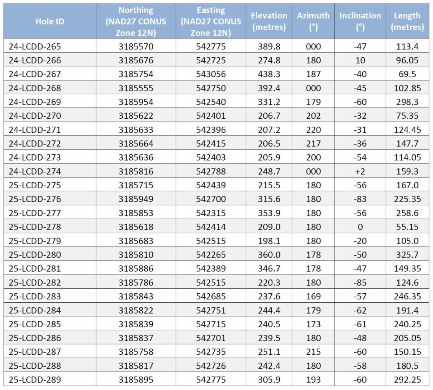This screenshot has height=390, width=433.
Task: Click the Length (metres) column header
Action: click(x=407, y=21)
